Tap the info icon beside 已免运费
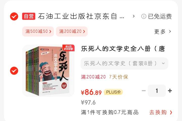This screenshot has height=121, width=182. tap(144, 16)
